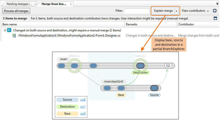Open the cs:7 Destination changeset link

(x=83, y=107)
